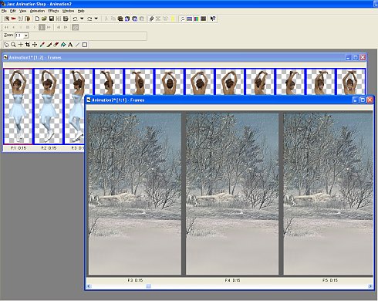Open the File menu
Image resolution: width=378 pixels, height=301 pixels.
[4, 11]
